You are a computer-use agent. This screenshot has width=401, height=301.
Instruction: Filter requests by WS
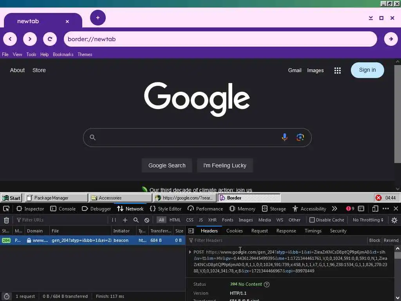(280, 220)
